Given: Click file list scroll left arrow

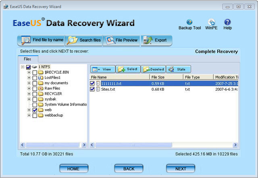Looking at the screenshot, I should [x=92, y=145].
